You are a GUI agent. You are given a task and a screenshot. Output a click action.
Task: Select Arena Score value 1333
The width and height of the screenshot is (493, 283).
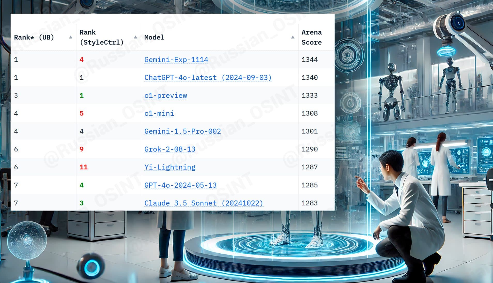(310, 95)
